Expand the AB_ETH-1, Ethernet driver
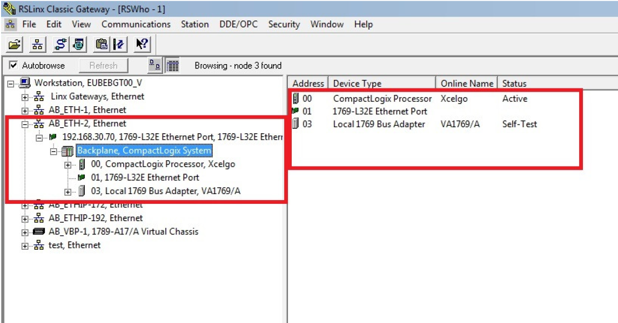Image resolution: width=618 pixels, height=323 pixels. coord(25,111)
